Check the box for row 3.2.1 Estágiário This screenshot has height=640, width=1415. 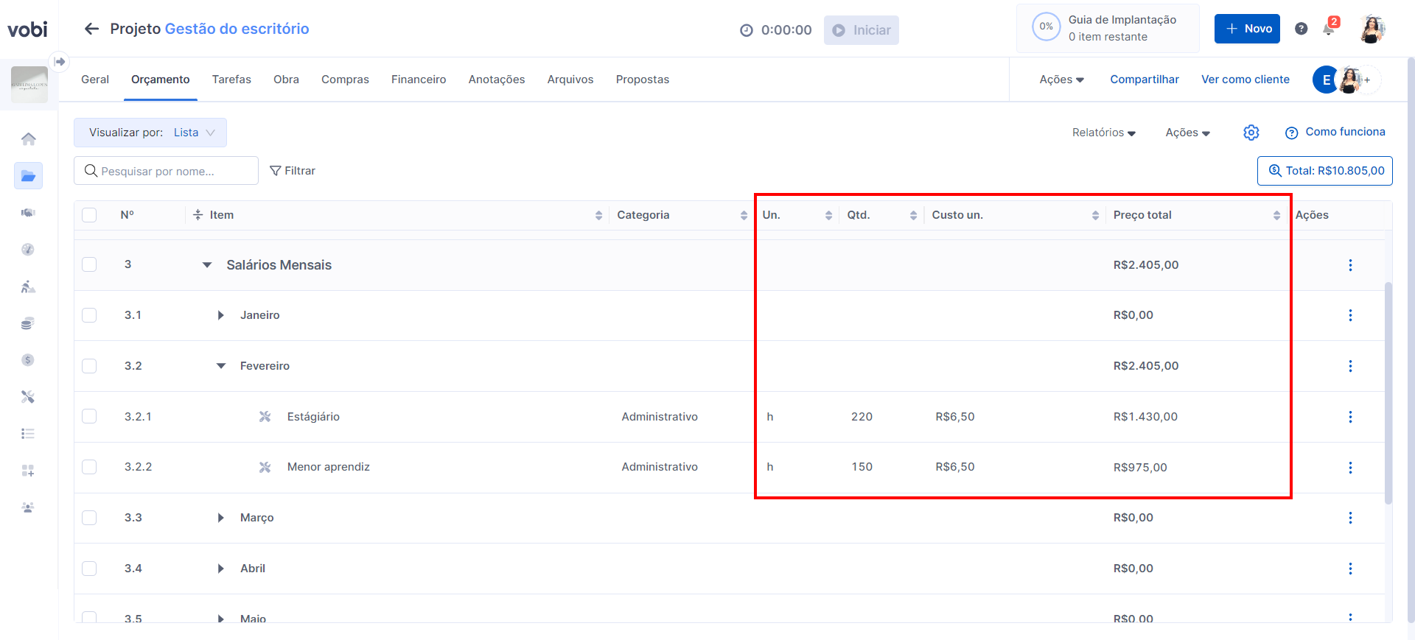coord(89,416)
